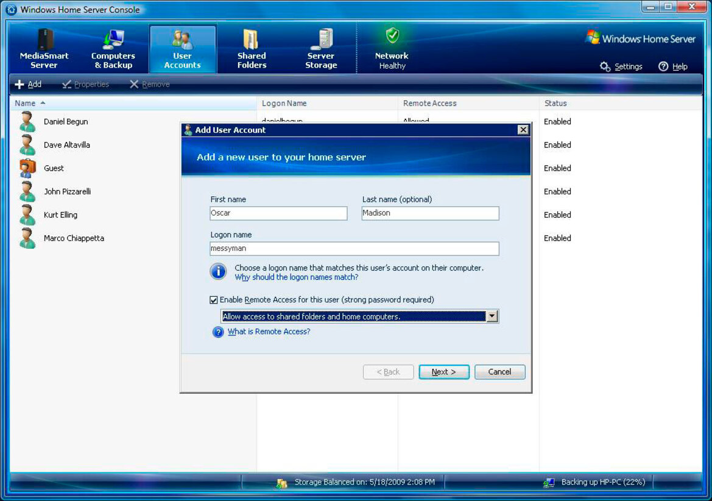Click the First name input field
Viewport: 712px width, 501px height.
click(x=278, y=213)
